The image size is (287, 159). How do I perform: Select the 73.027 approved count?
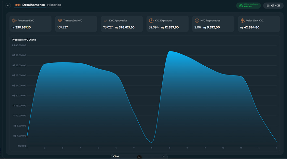[x=108, y=27]
